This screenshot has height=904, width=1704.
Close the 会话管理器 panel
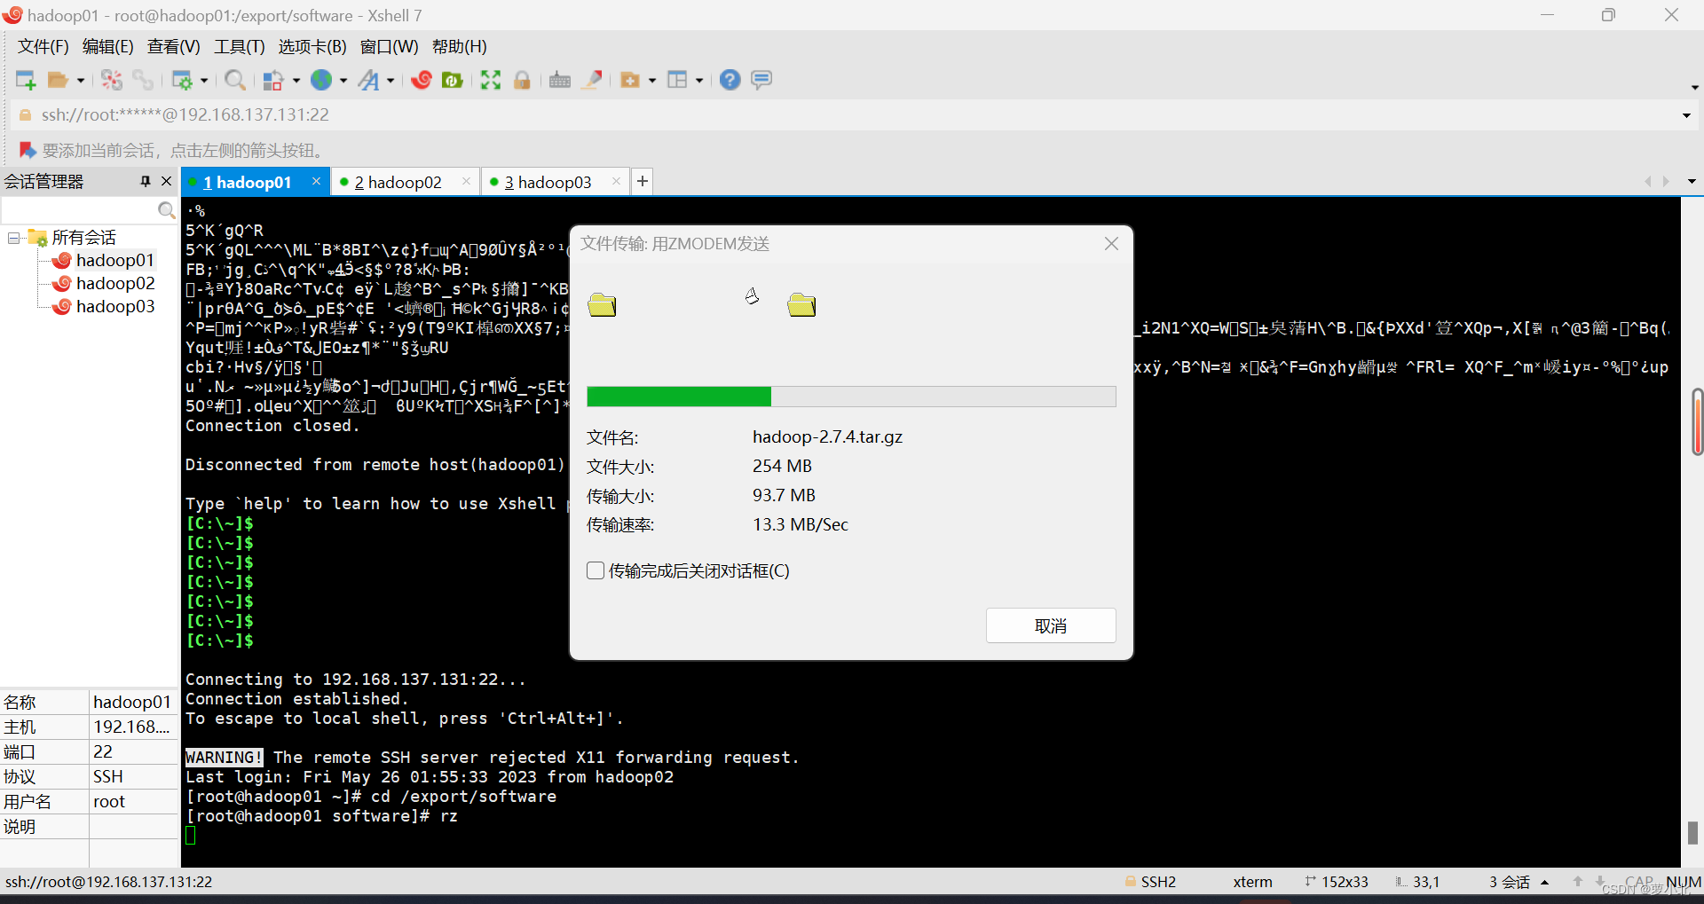[166, 181]
